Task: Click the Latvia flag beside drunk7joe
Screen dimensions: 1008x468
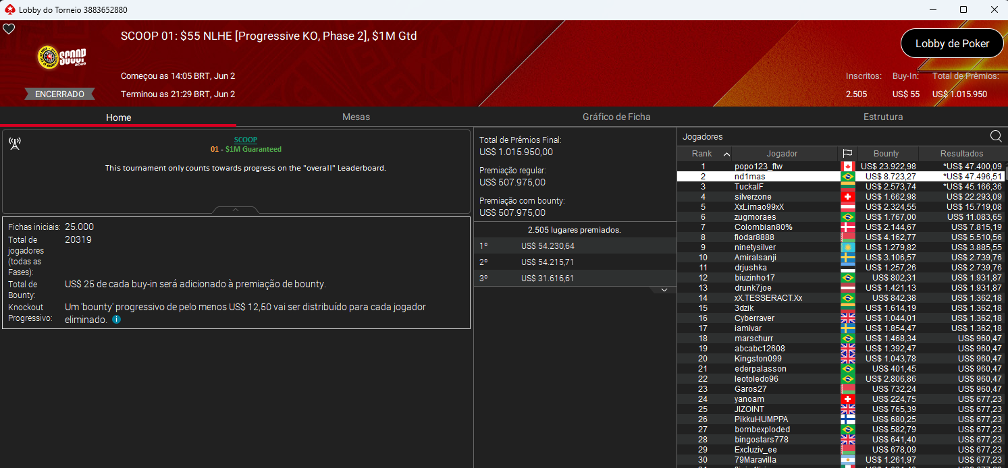Action: pyautogui.click(x=847, y=288)
